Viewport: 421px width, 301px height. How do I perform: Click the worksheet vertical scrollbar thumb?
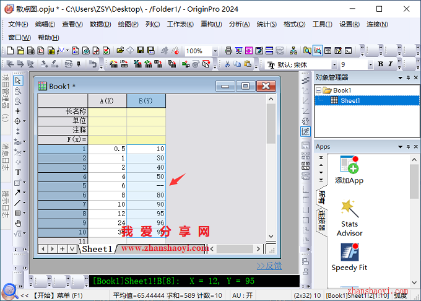click(x=271, y=123)
